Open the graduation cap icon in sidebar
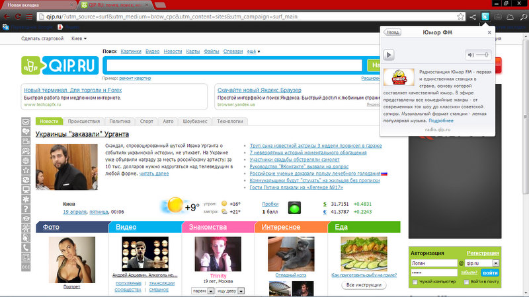 tap(26, 218)
